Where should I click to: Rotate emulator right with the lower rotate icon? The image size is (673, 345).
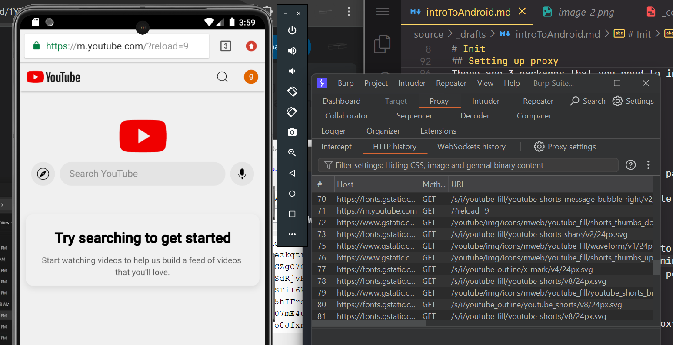(292, 112)
